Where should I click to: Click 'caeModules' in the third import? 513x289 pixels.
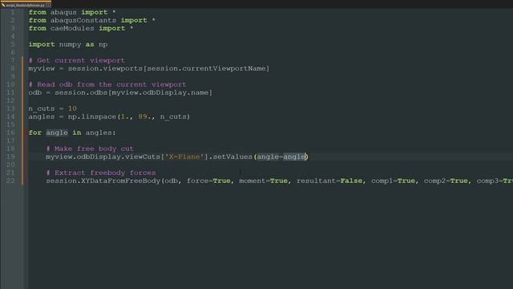tap(72, 29)
